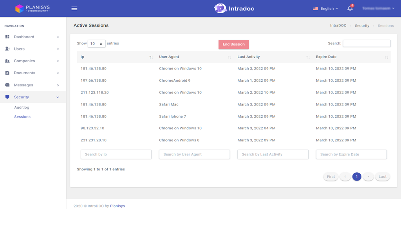The height and width of the screenshot is (229, 401).
Task: Select the Sessions submenu item
Action: click(x=22, y=117)
